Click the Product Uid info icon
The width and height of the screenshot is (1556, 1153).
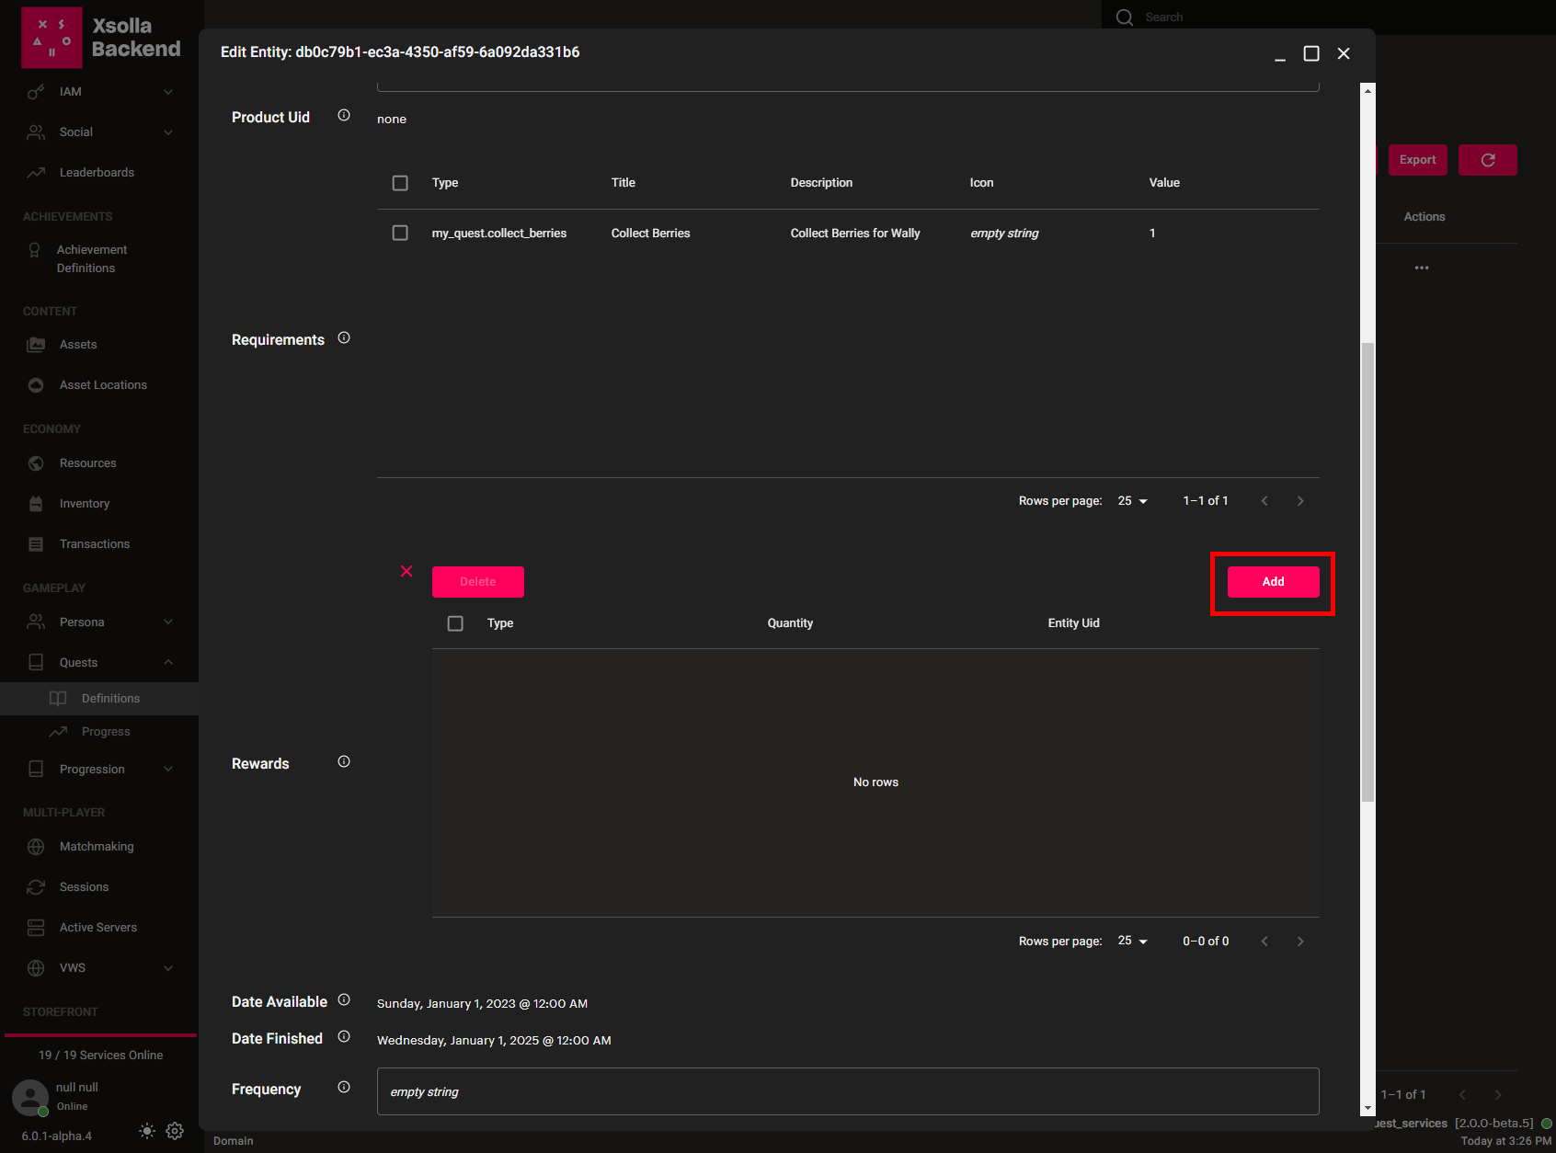coord(344,116)
